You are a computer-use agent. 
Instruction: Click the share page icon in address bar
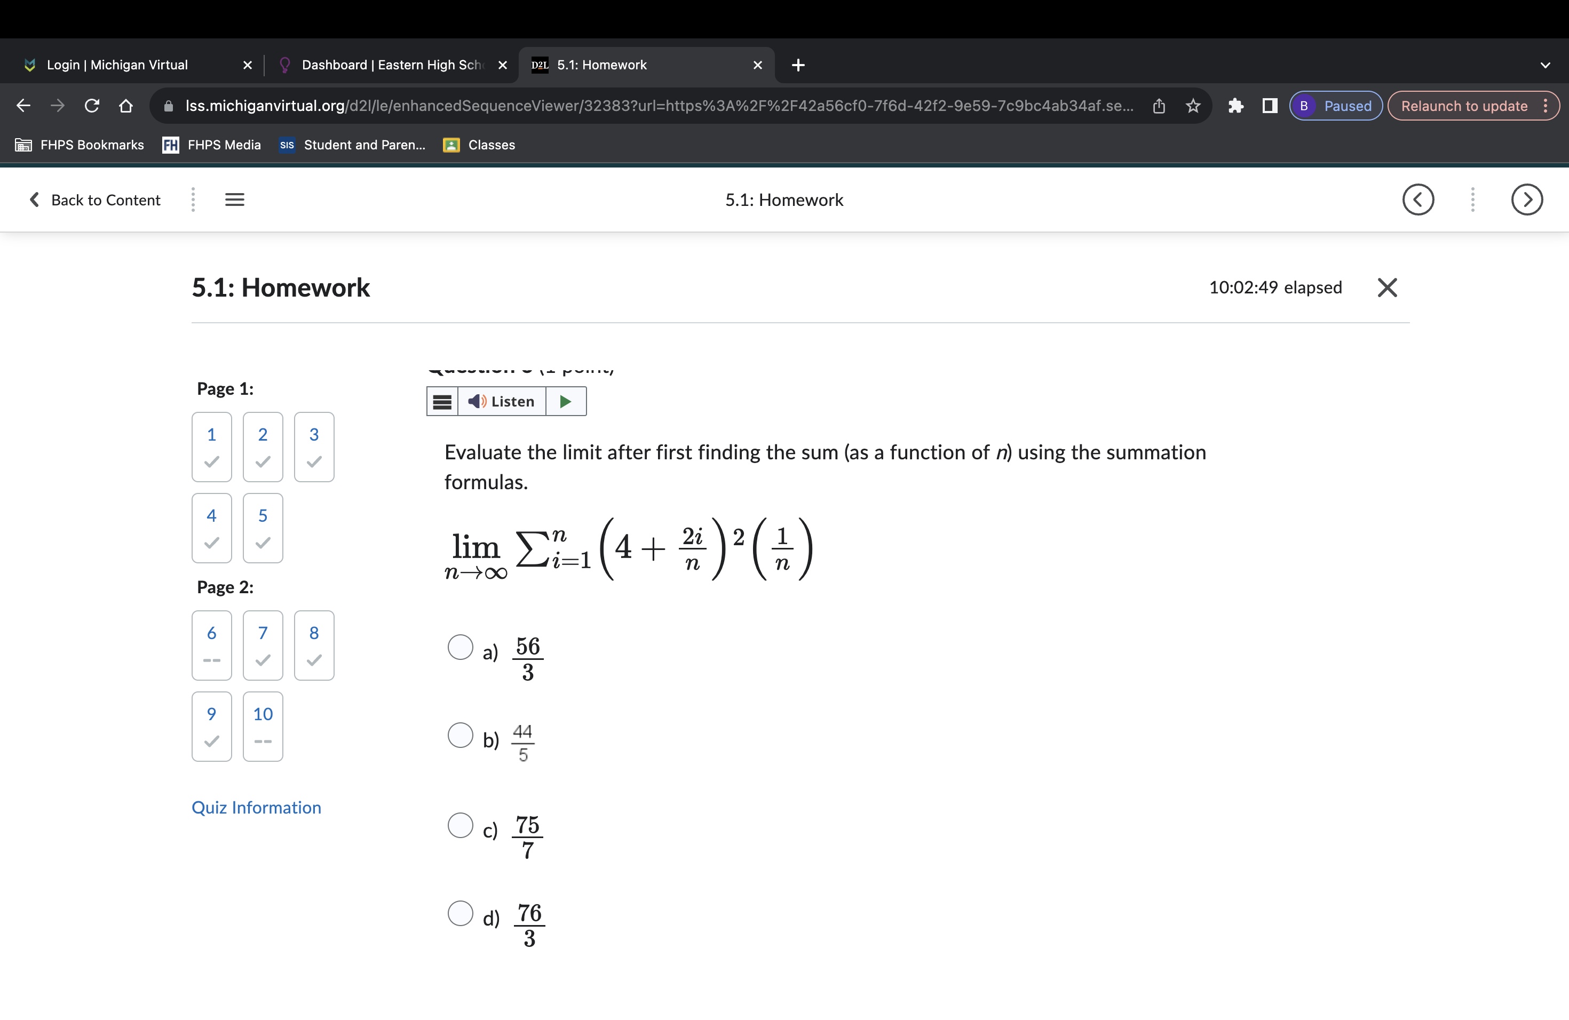point(1159,106)
